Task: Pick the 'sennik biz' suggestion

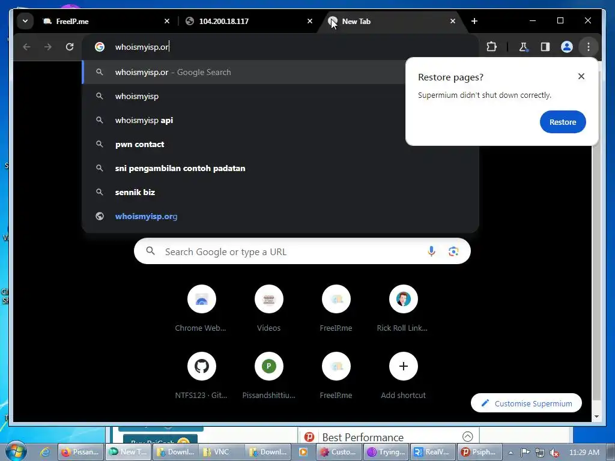Action: click(x=280, y=192)
